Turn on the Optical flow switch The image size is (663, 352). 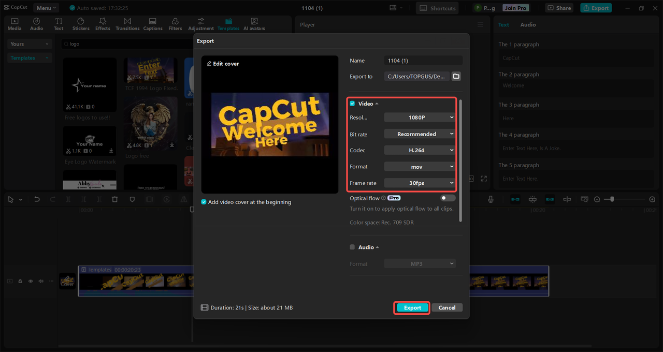pyautogui.click(x=448, y=198)
